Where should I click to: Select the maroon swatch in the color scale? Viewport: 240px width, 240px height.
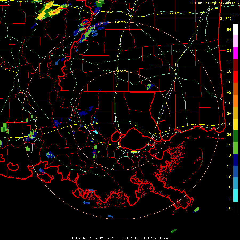pos(235,65)
